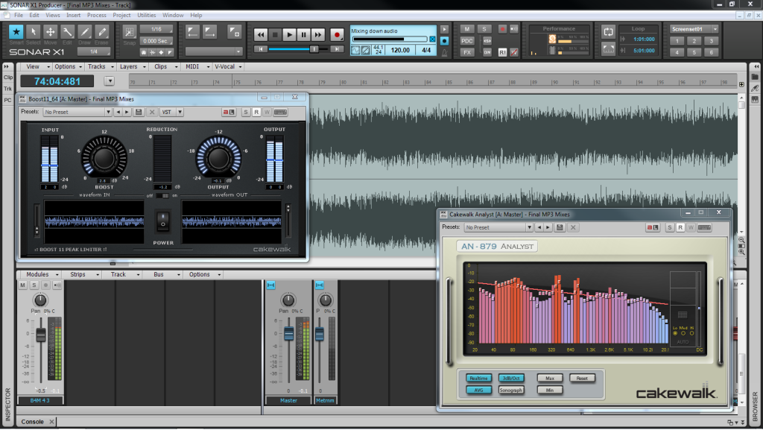Rewind to start with the transport rewind button
The height and width of the screenshot is (430, 763).
261,34
